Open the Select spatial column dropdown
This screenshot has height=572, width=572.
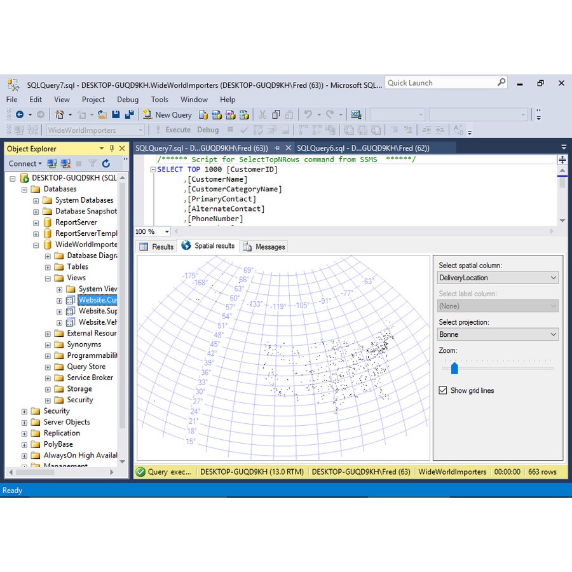tap(498, 278)
